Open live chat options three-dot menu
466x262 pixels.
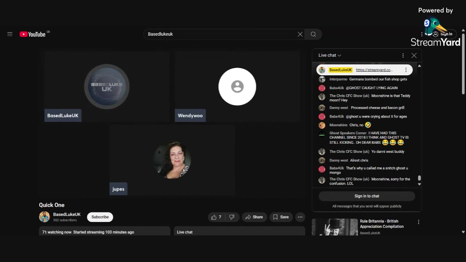[x=403, y=55]
